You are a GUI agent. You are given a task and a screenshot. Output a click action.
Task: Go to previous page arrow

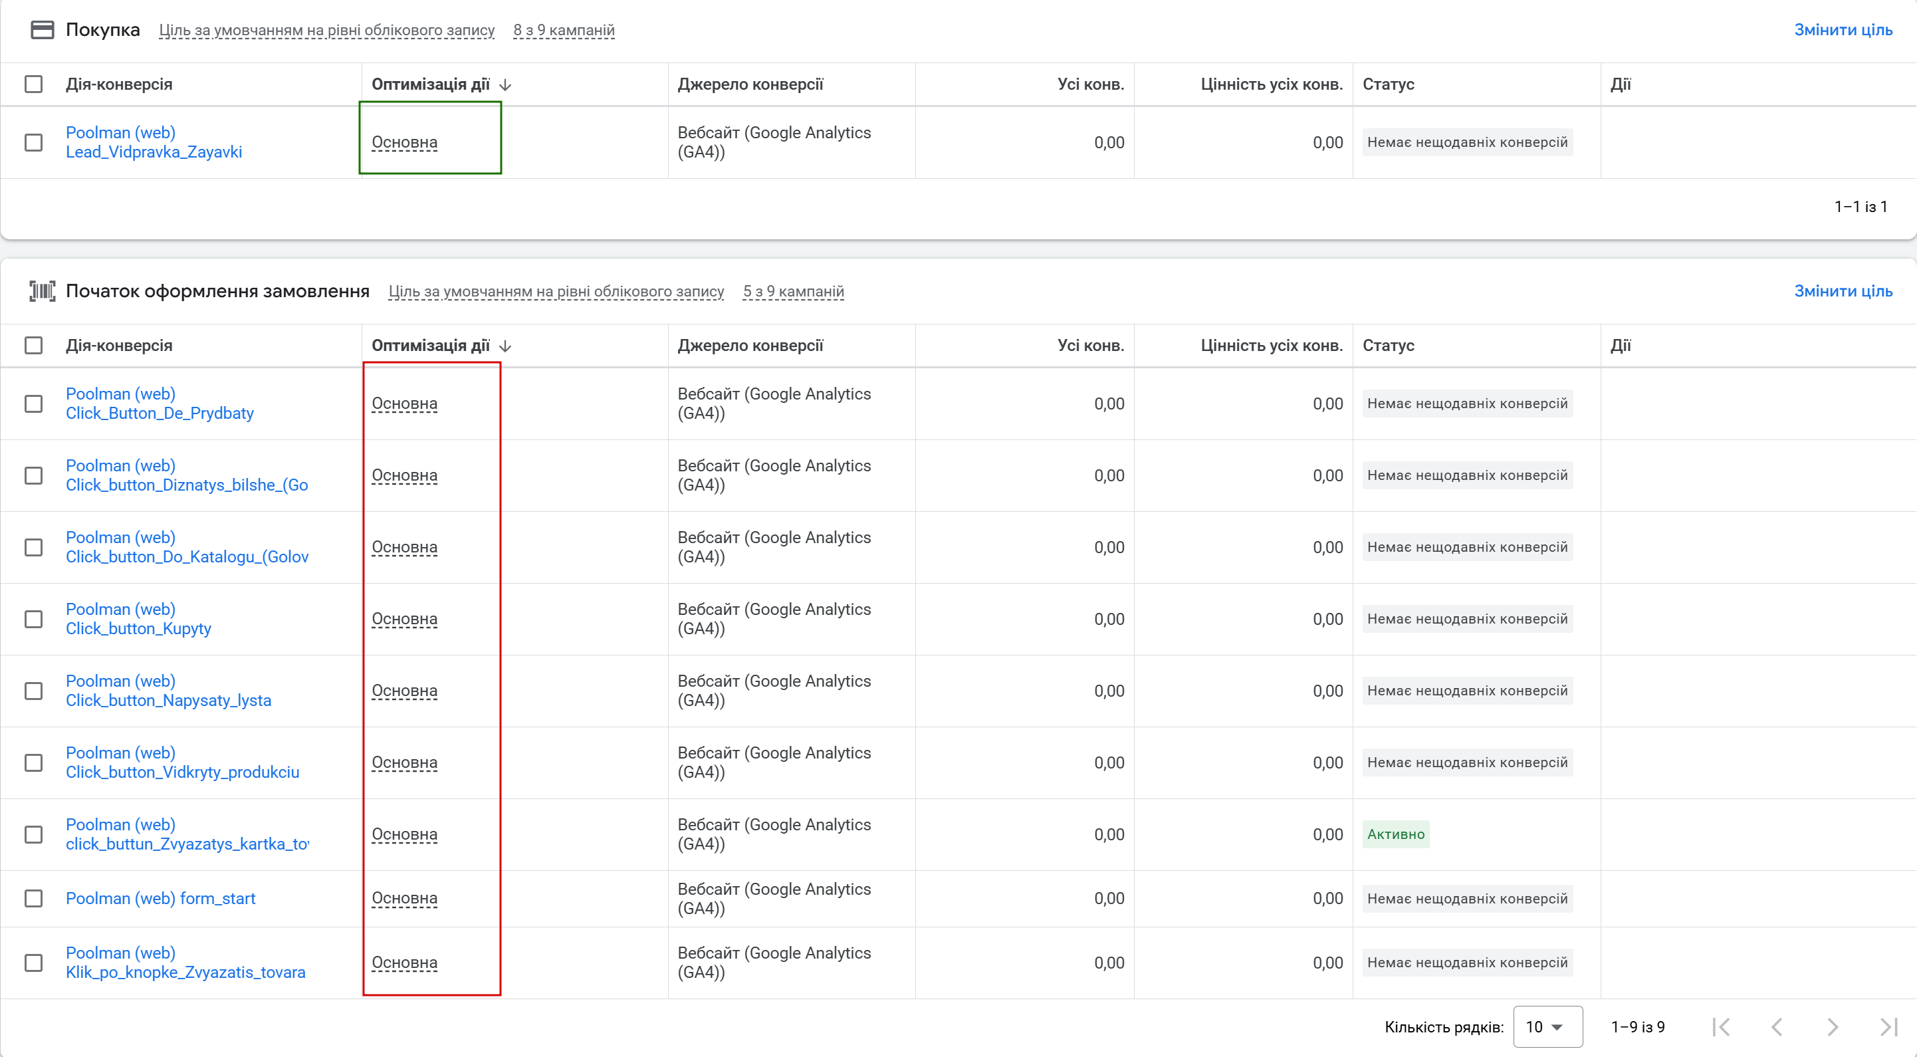pyautogui.click(x=1777, y=1027)
